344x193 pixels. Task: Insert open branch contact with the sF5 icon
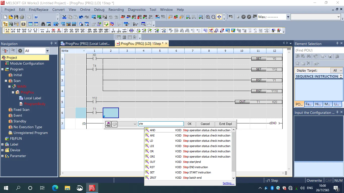[13, 31]
